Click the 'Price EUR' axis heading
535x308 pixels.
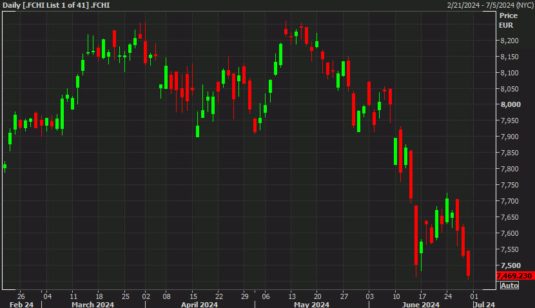(509, 21)
